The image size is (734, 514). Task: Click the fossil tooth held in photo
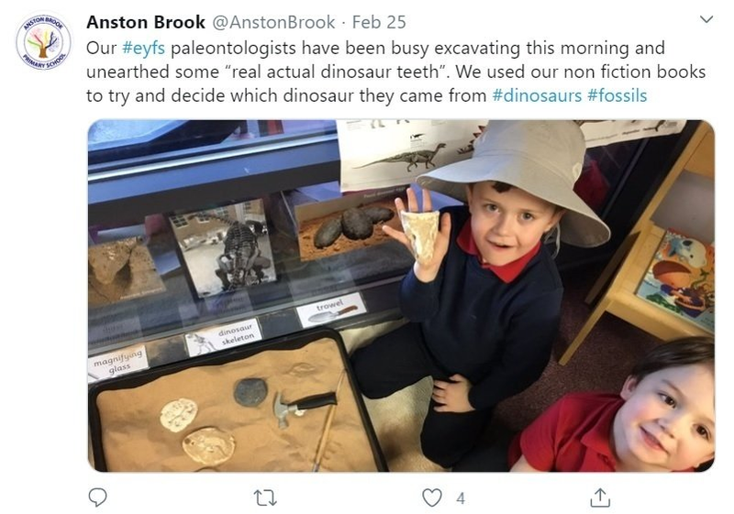(x=420, y=237)
